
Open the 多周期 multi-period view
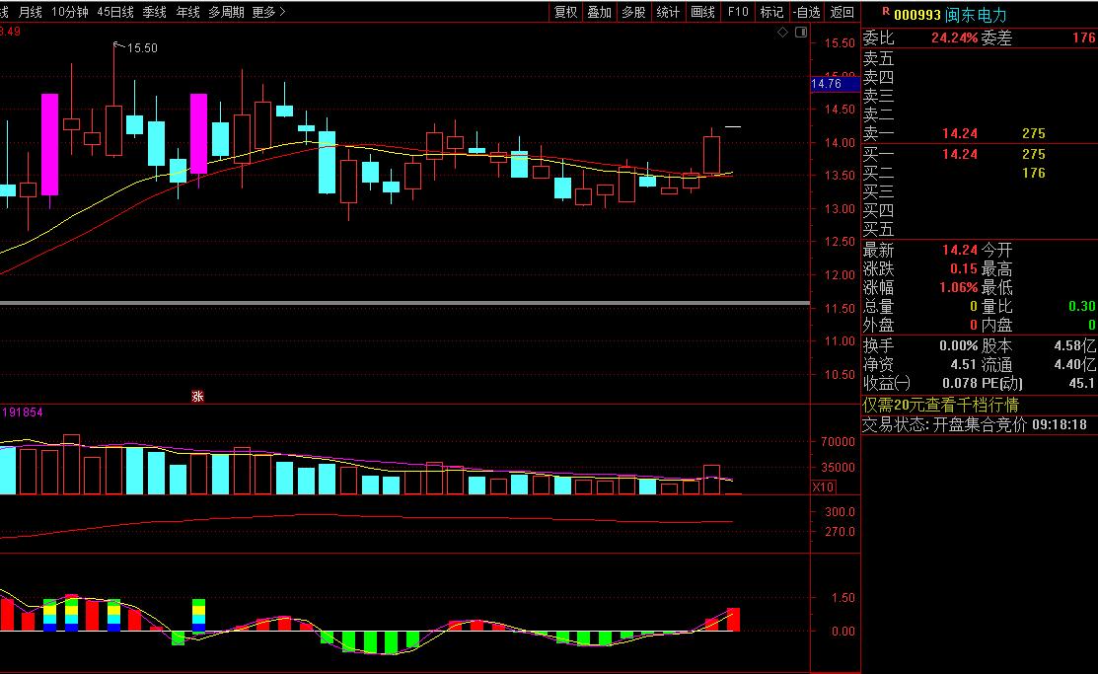[227, 12]
